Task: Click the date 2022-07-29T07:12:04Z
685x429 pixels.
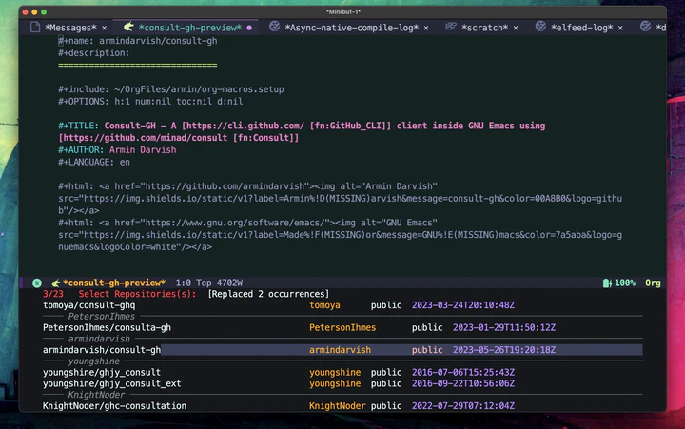Action: [463, 406]
